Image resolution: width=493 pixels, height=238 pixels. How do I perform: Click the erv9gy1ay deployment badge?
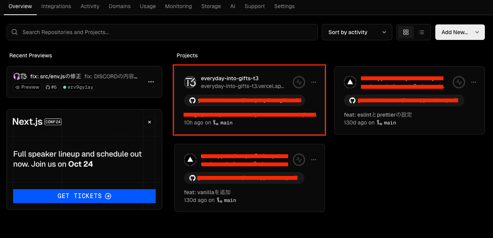pyautogui.click(x=78, y=87)
